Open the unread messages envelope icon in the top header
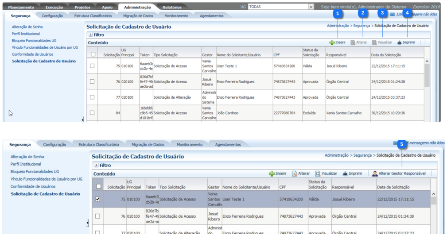Image resolution: width=447 pixels, height=235 pixels. tap(393, 15)
